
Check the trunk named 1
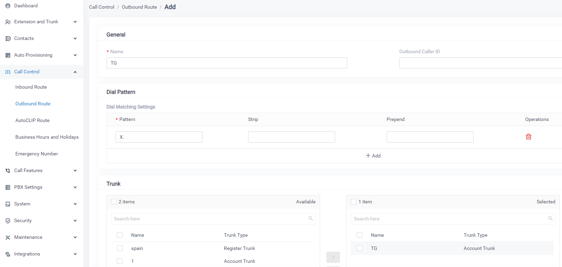pyautogui.click(x=120, y=261)
